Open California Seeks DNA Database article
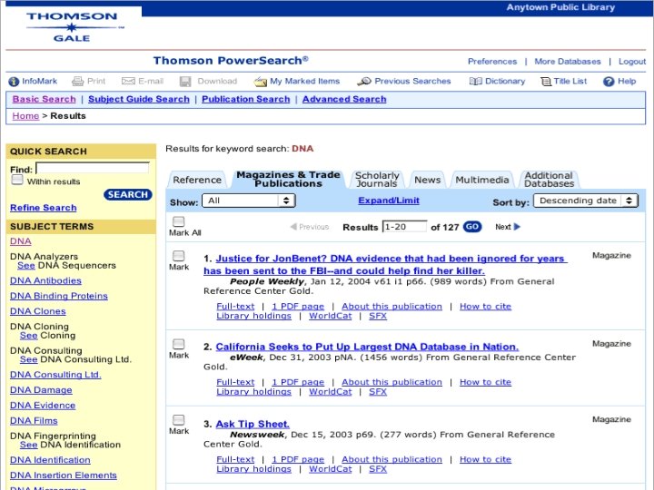Image resolution: width=654 pixels, height=490 pixels. tap(367, 347)
